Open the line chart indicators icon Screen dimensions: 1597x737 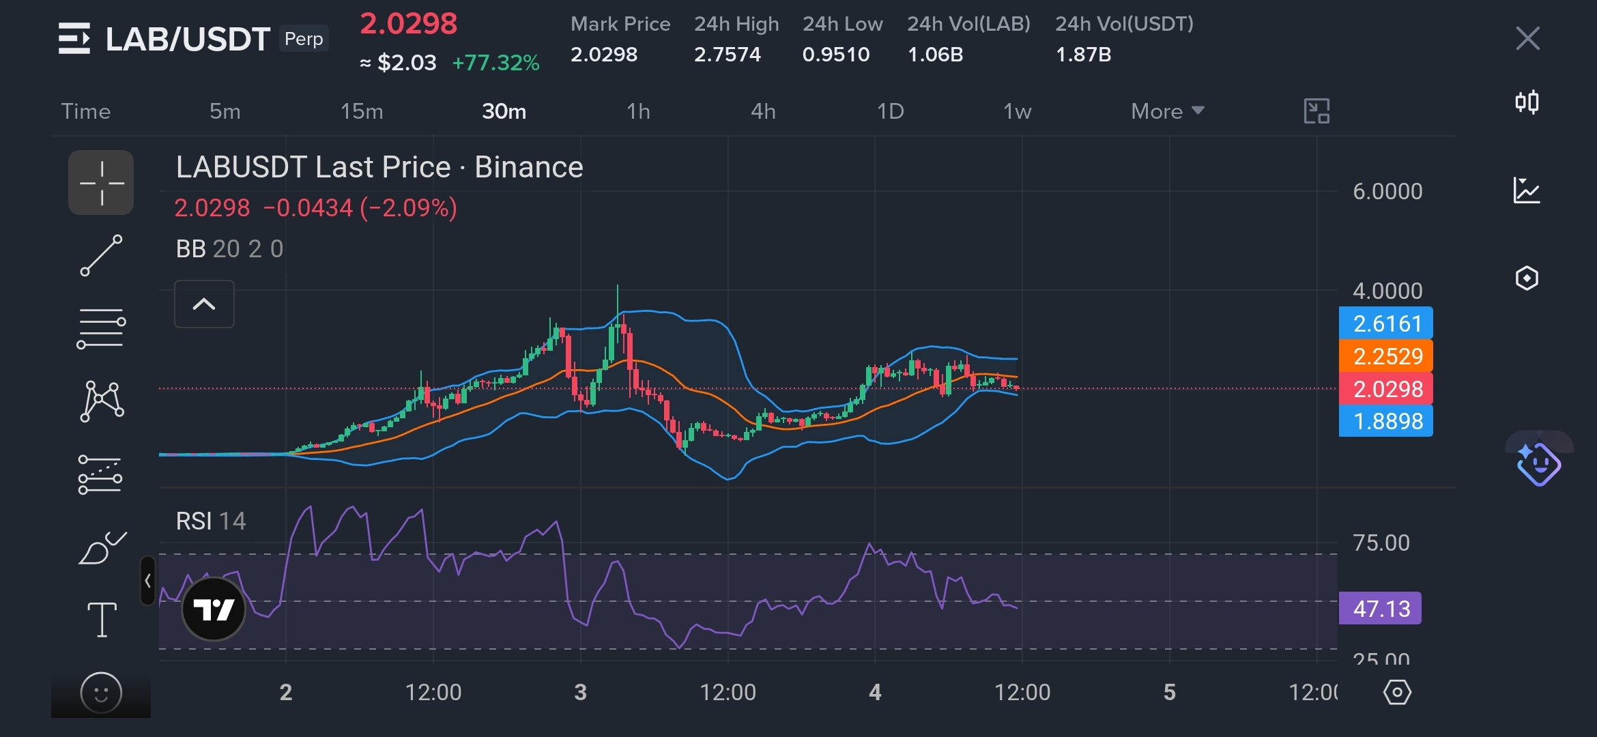[1527, 190]
